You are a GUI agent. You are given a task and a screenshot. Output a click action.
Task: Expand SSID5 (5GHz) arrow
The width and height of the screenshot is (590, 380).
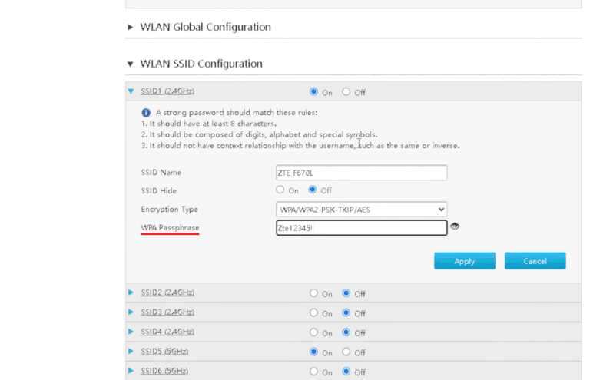click(131, 351)
